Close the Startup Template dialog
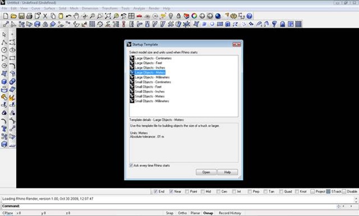The width and height of the screenshot is (359, 216). [x=237, y=44]
